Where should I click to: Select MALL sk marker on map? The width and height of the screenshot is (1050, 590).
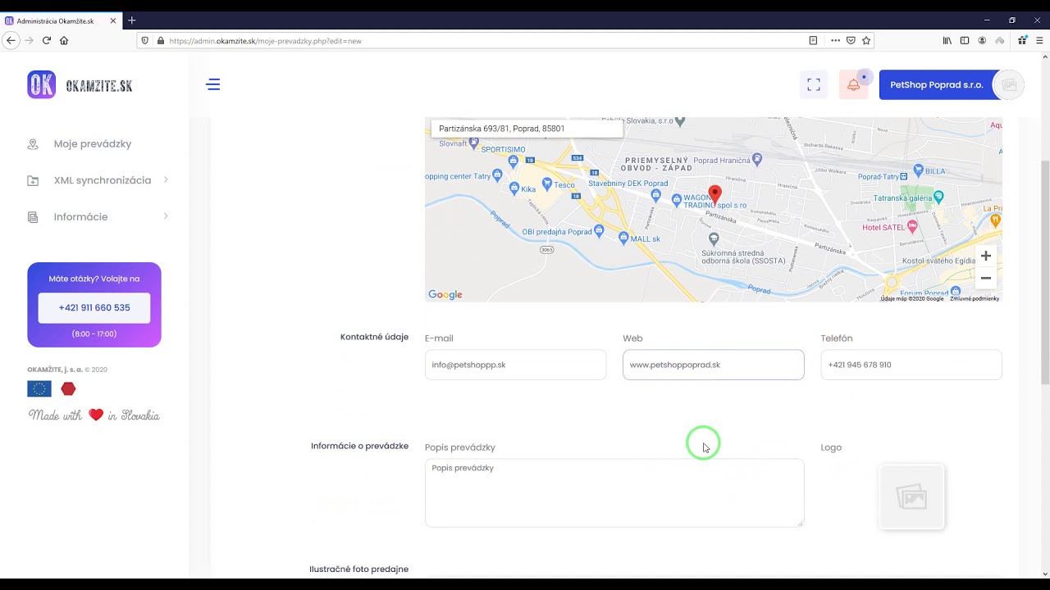[623, 238]
